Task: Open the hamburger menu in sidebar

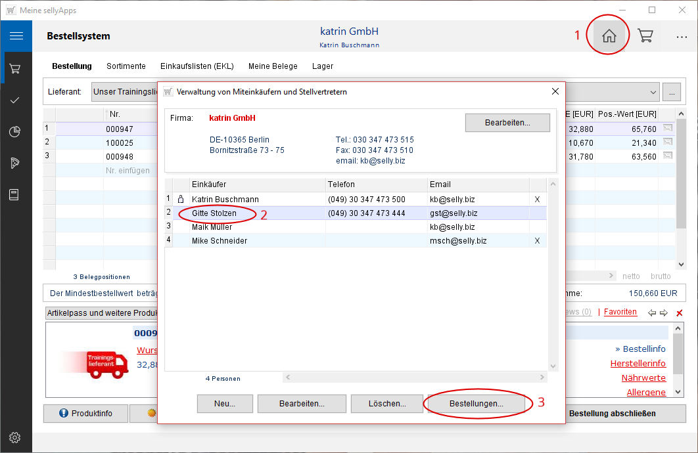Action: (16, 35)
